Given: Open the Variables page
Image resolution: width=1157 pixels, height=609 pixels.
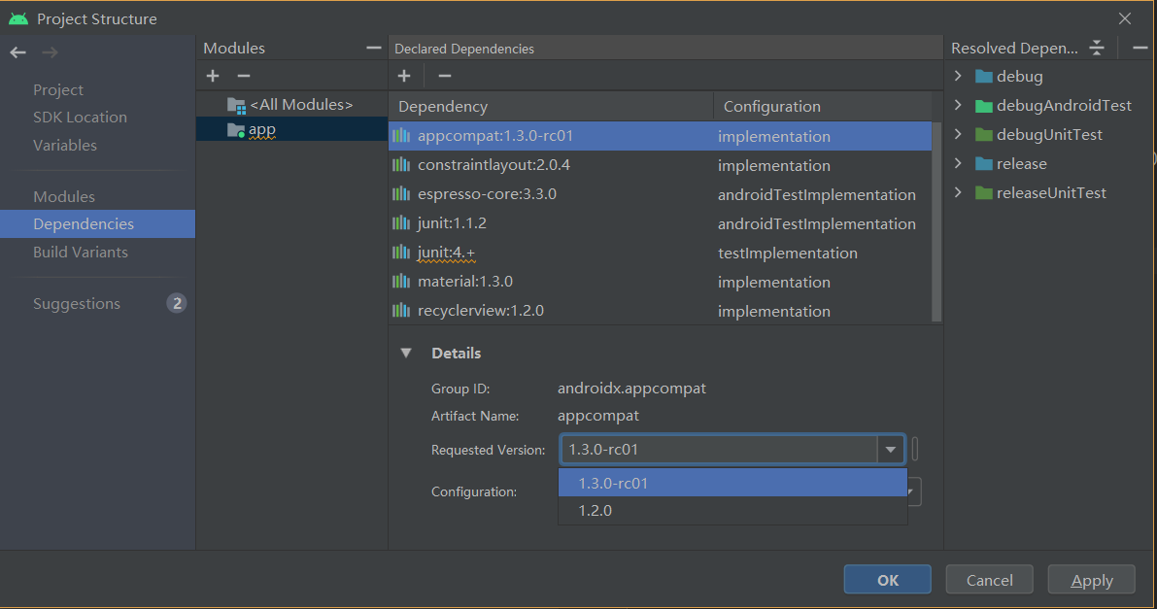Looking at the screenshot, I should coord(65,146).
